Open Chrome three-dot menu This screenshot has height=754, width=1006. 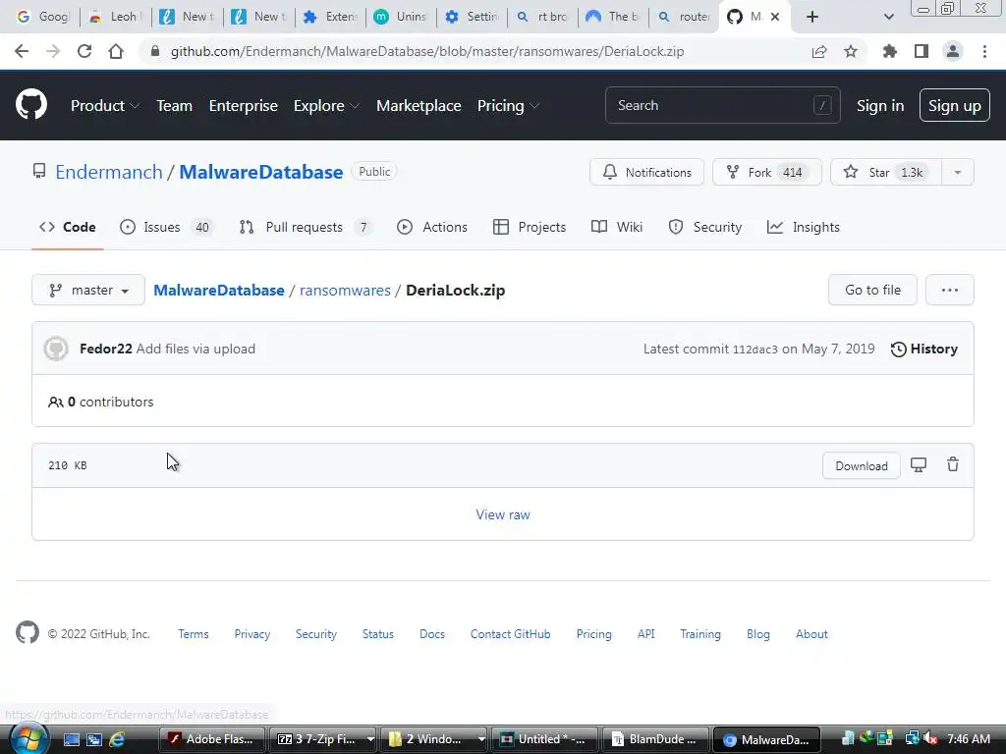click(984, 51)
